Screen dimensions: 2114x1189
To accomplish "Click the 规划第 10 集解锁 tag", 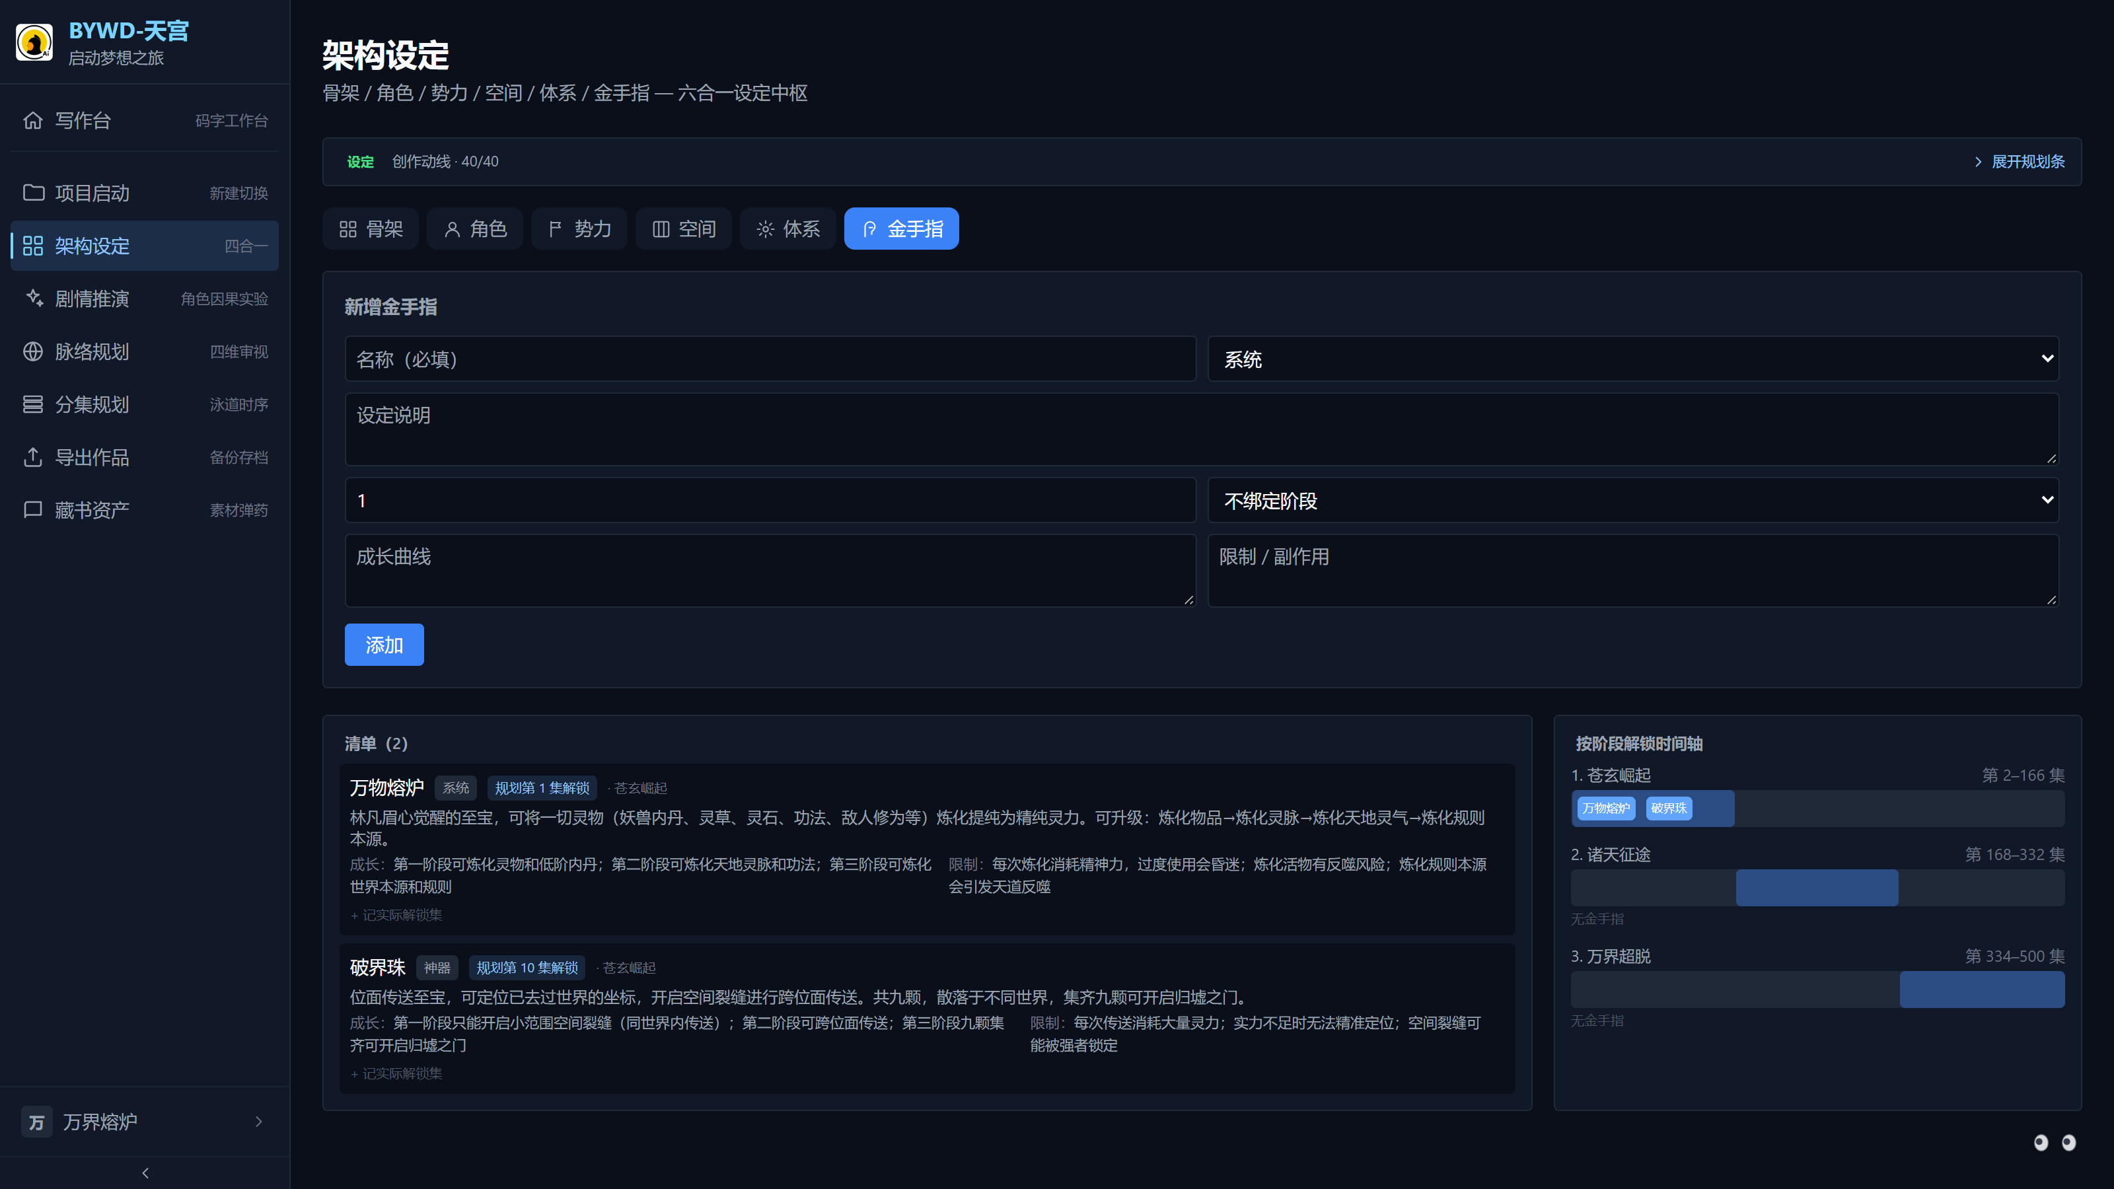I will click(527, 968).
